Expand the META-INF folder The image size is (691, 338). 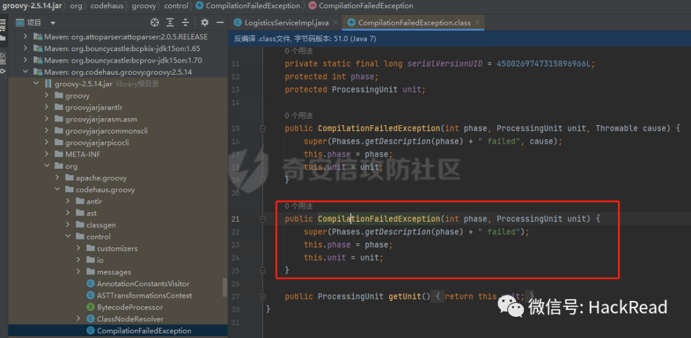click(47, 155)
